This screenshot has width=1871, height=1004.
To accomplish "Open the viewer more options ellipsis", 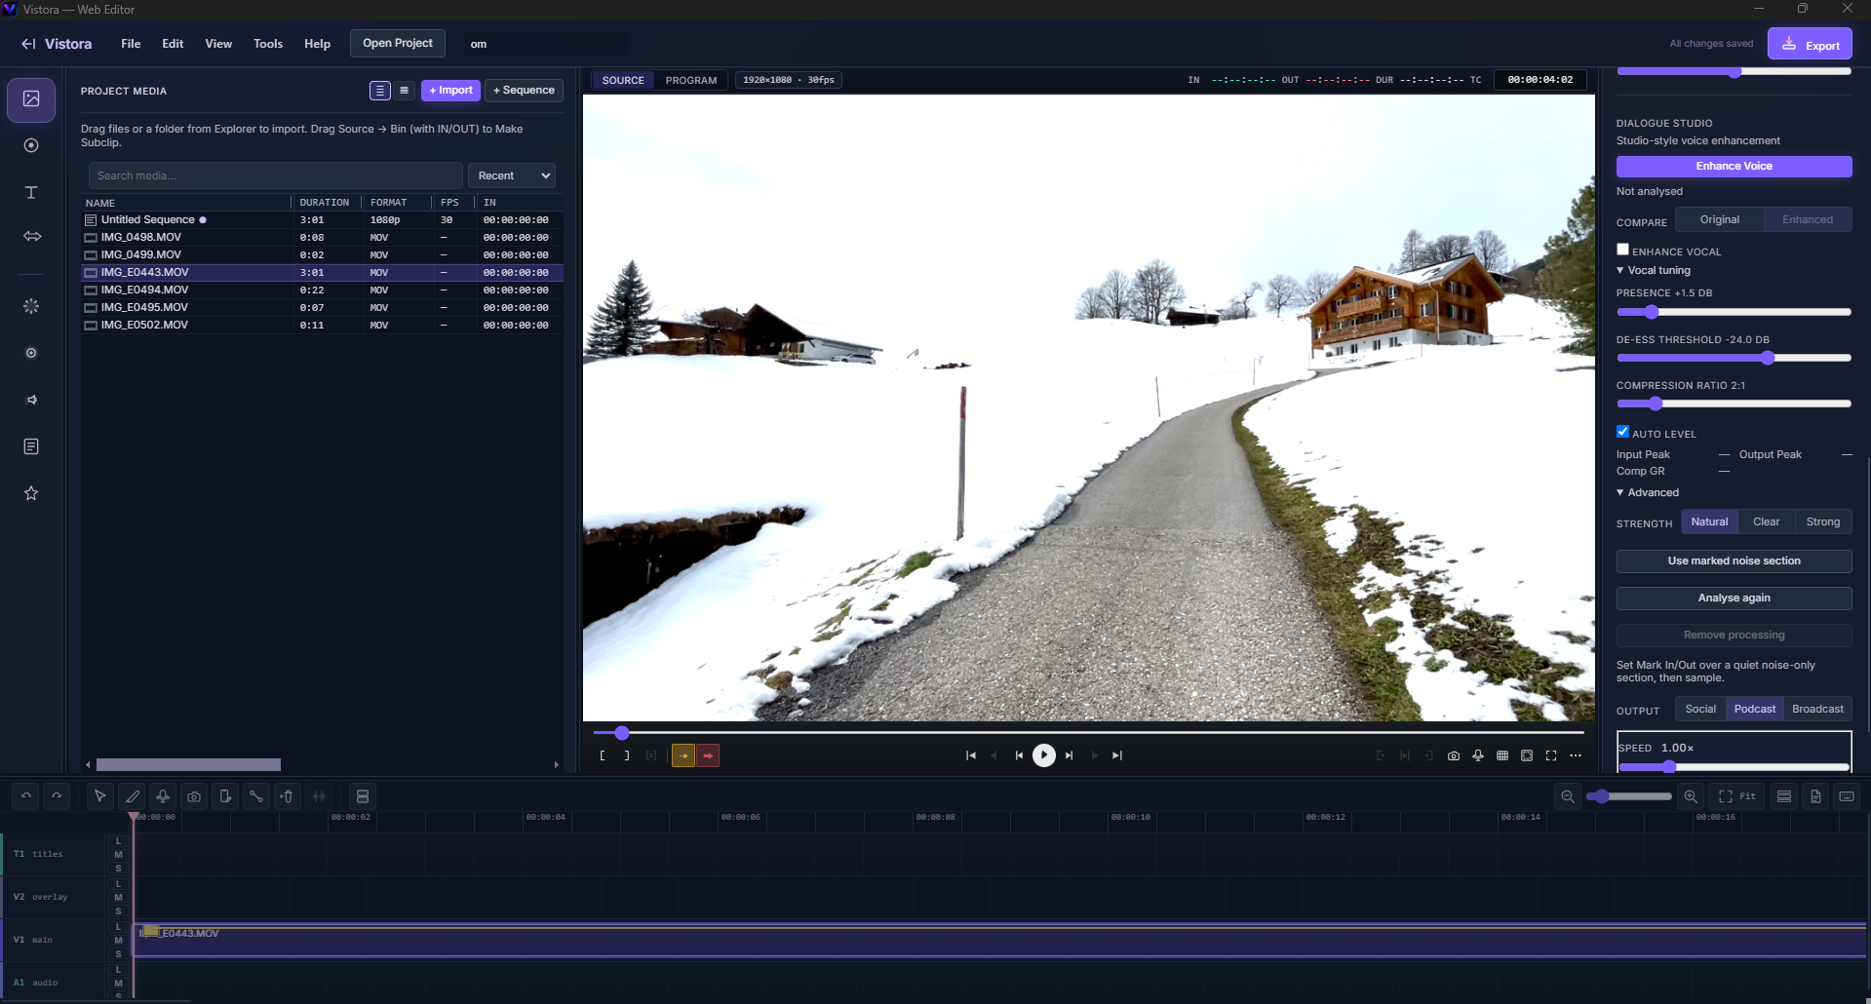I will [x=1576, y=755].
